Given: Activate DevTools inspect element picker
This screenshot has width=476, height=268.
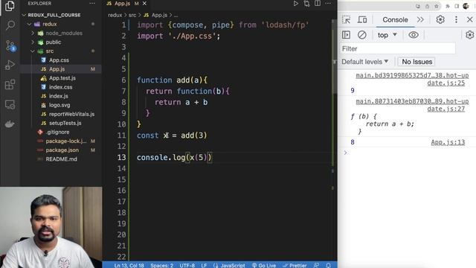Looking at the screenshot, I should [x=346, y=20].
